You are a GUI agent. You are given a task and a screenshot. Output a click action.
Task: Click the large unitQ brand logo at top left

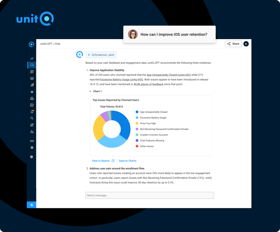point(35,19)
